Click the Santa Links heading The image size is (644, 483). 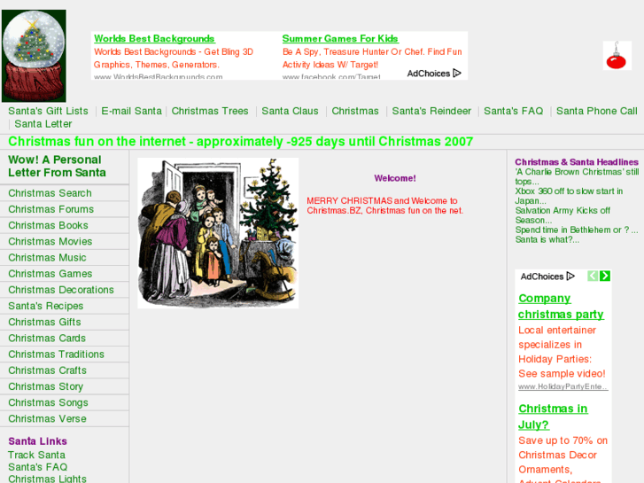37,441
